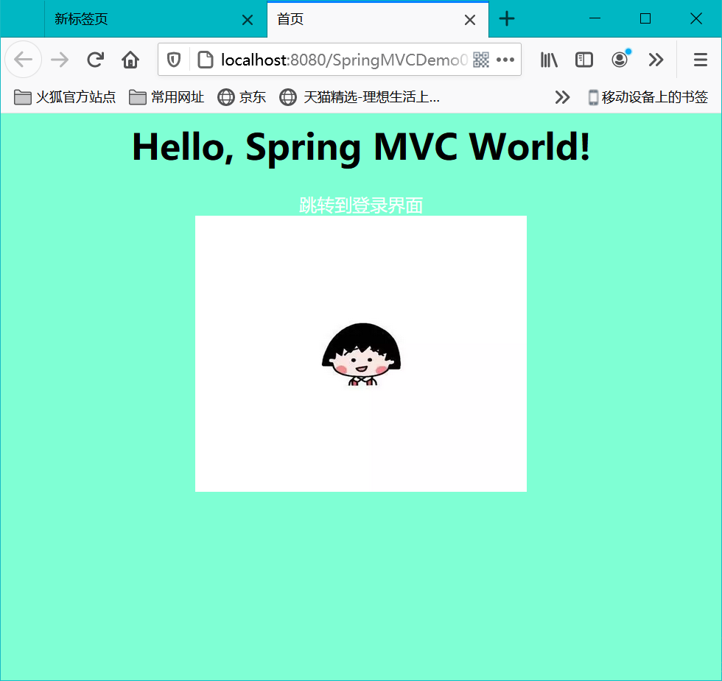The height and width of the screenshot is (681, 722).
Task: Close the 首页 tab
Action: point(470,20)
